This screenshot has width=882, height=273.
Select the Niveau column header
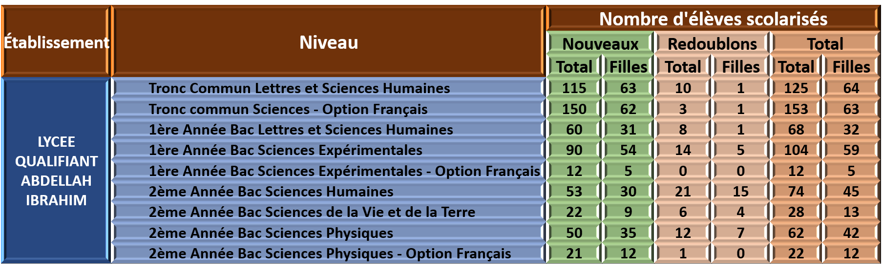pyautogui.click(x=328, y=41)
